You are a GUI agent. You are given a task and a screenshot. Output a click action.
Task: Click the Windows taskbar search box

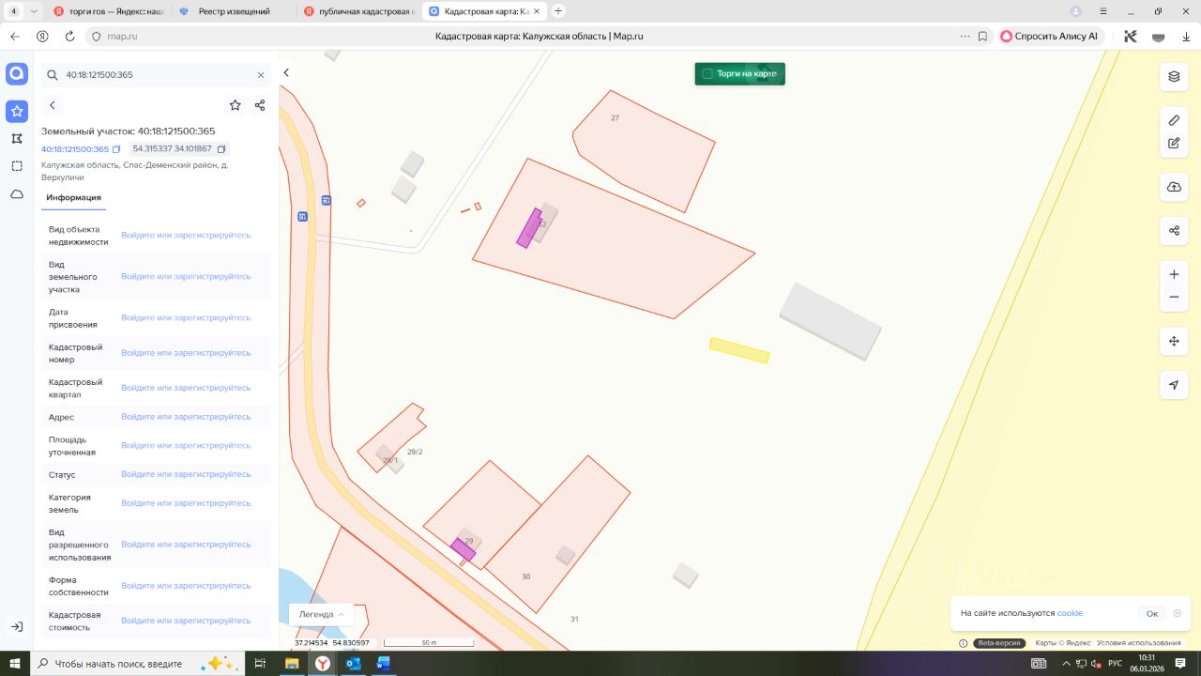point(136,663)
